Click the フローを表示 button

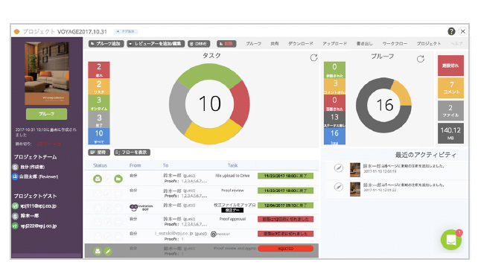pos(133,153)
